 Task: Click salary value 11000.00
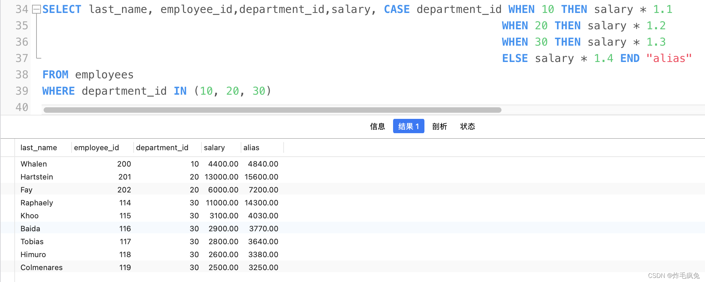tap(222, 203)
